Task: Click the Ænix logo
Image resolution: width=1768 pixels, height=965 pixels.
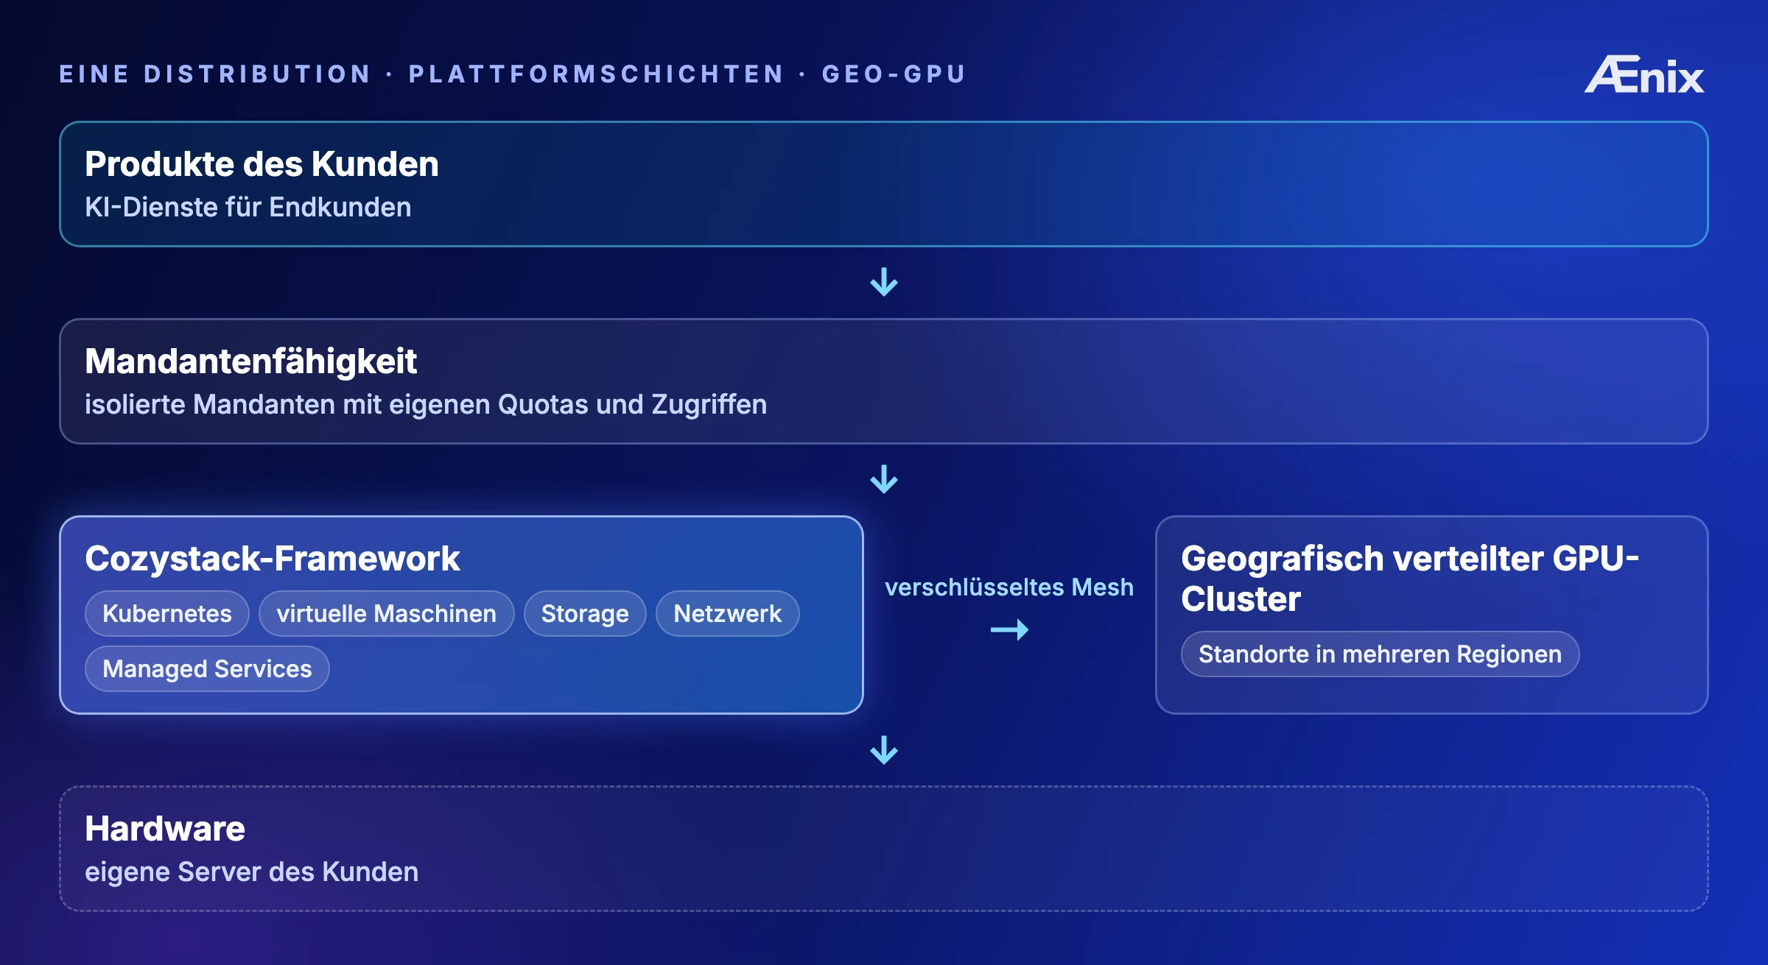Action: (1644, 75)
